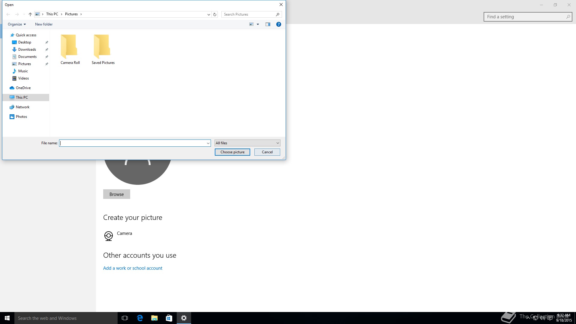Click the refresh icon in address bar
576x324 pixels.
pyautogui.click(x=215, y=14)
